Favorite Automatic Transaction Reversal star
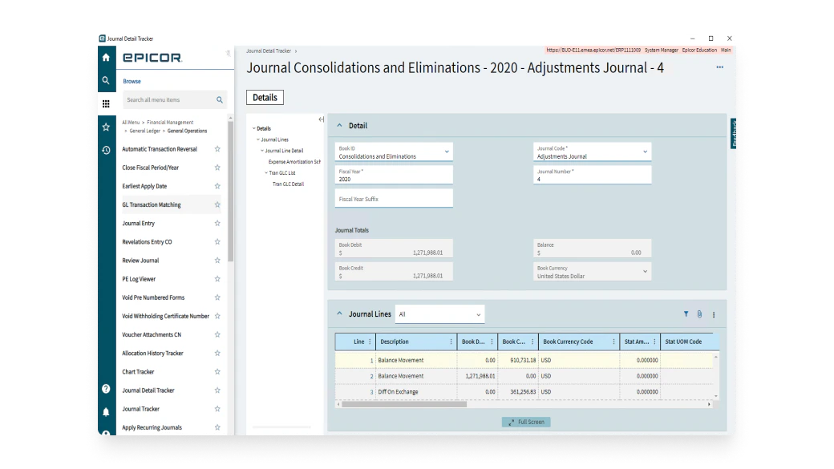The width and height of the screenshot is (834, 469). [217, 149]
